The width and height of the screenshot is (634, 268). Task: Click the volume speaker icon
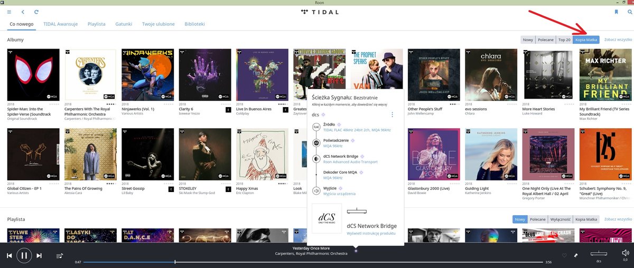coord(625,253)
